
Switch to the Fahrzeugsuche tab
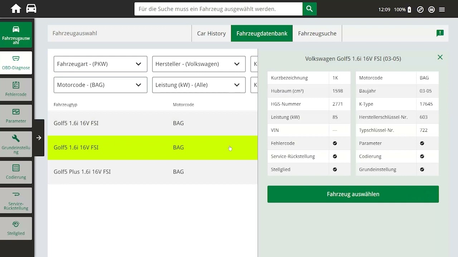[317, 33]
